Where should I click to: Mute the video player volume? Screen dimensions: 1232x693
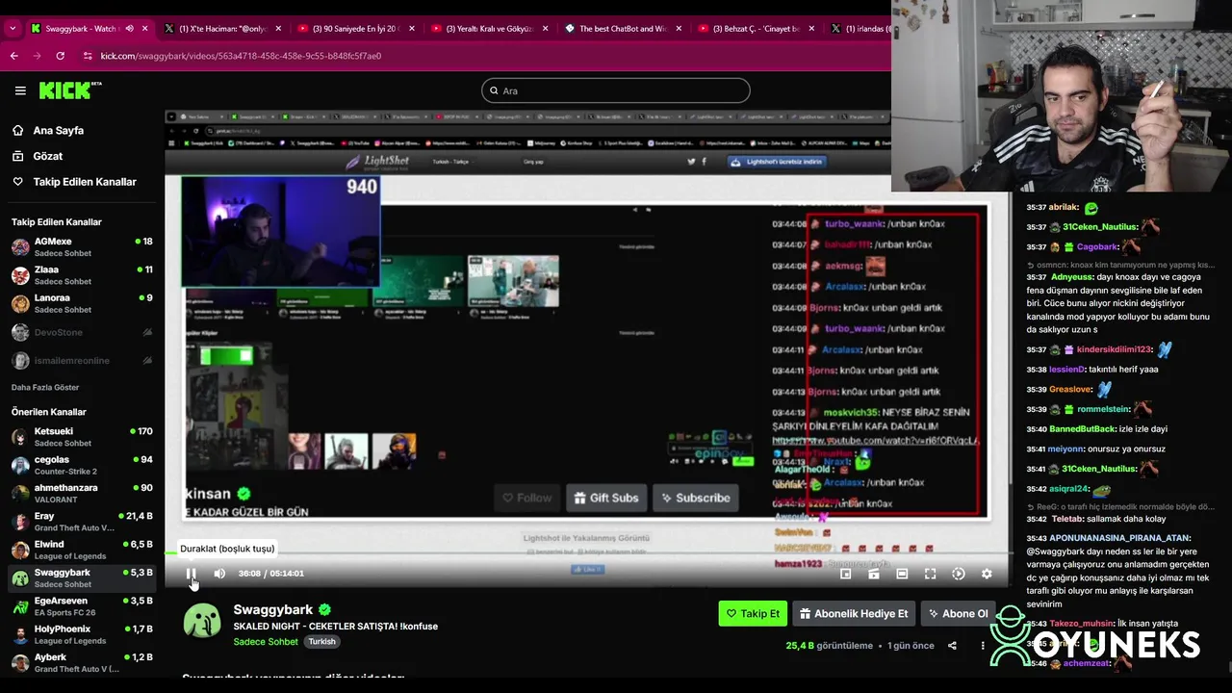(x=219, y=574)
